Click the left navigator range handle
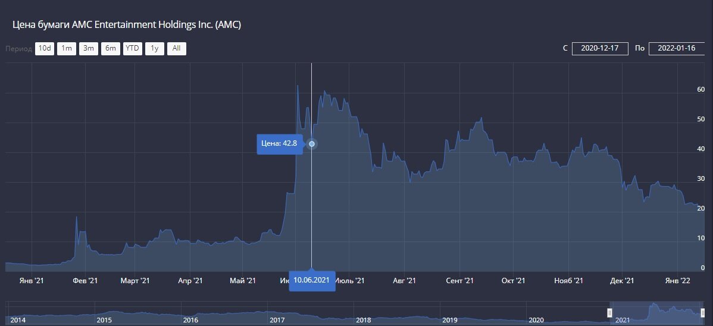The height and width of the screenshot is (326, 713). click(x=610, y=313)
